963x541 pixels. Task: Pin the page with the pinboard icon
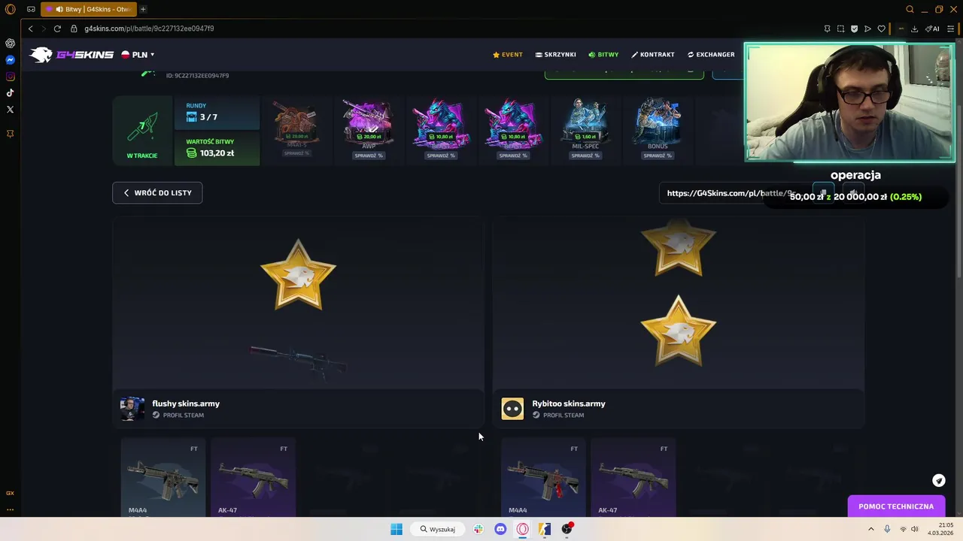827,29
